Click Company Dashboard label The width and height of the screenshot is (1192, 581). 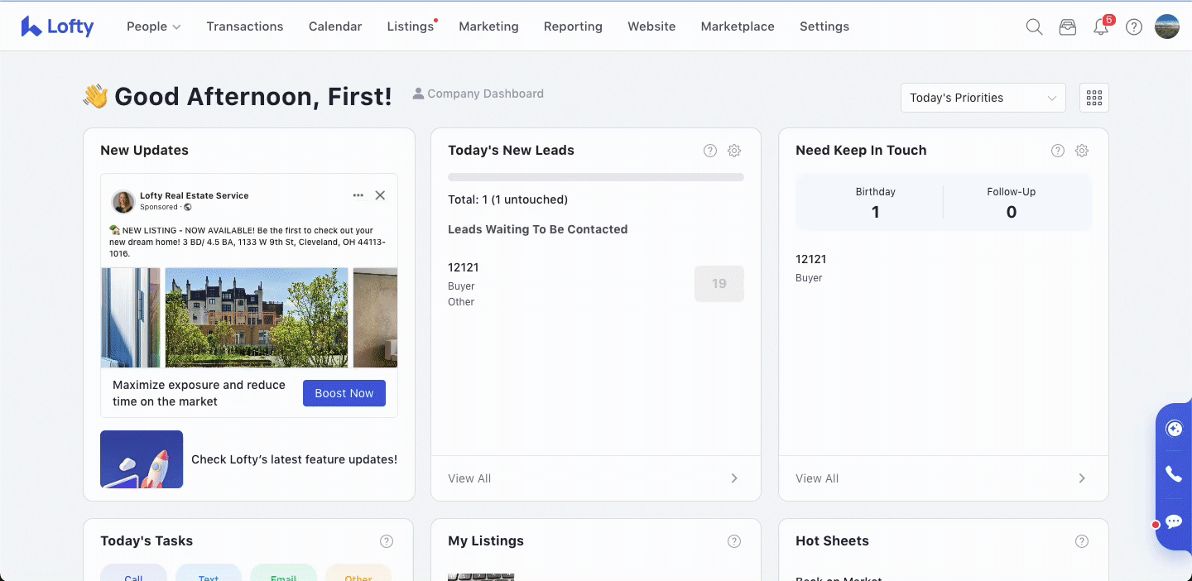(478, 94)
